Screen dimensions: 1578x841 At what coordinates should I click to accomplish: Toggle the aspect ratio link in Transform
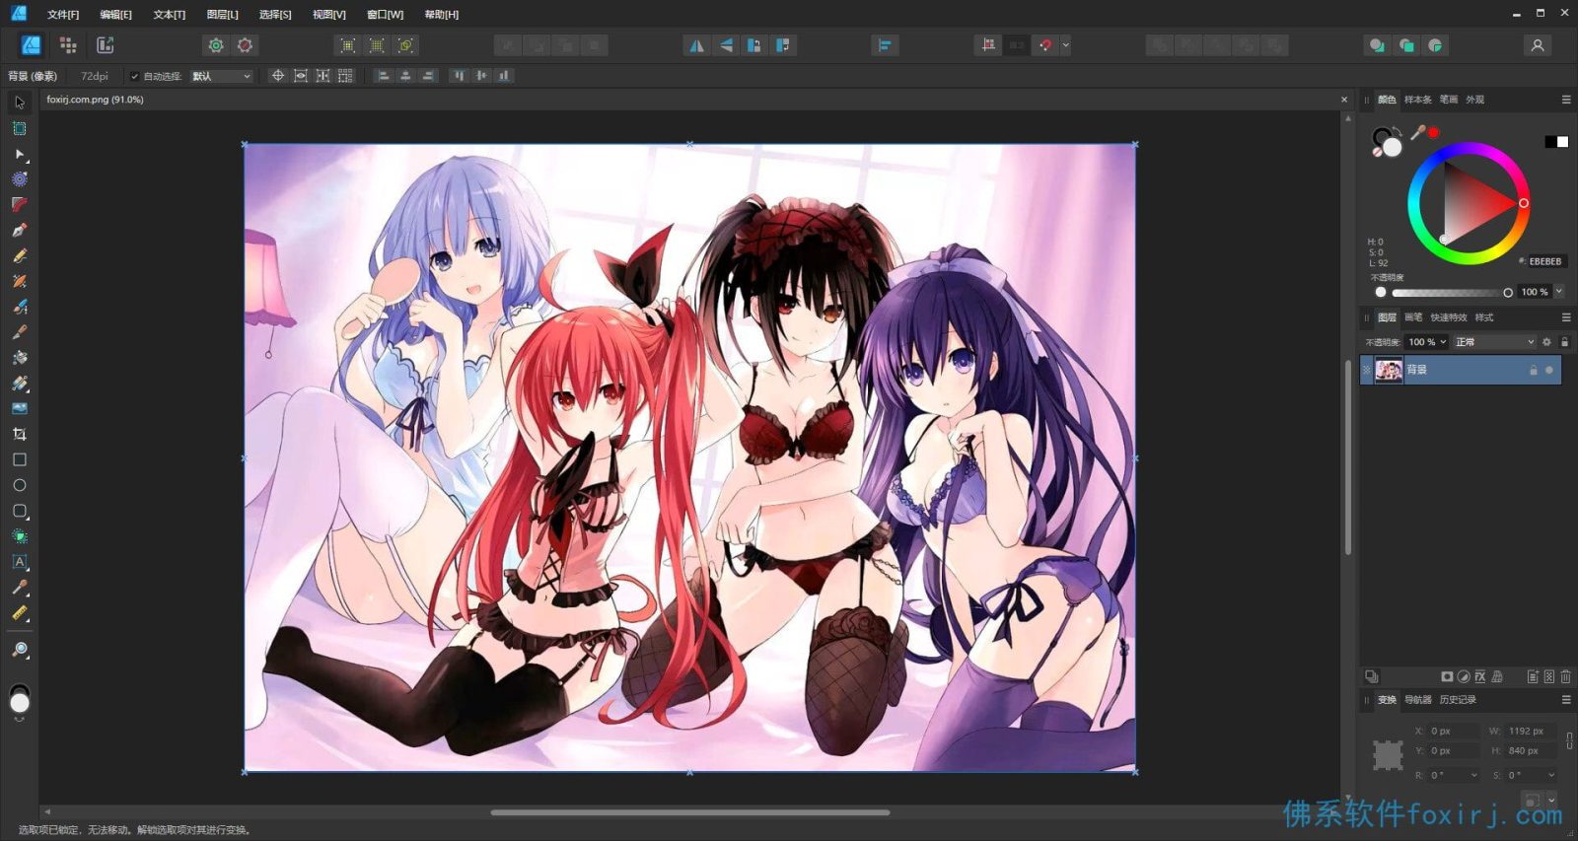(1569, 740)
